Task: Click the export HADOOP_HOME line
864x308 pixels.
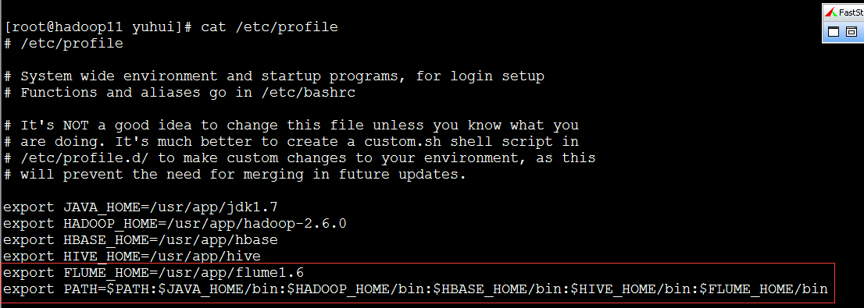Action: pyautogui.click(x=175, y=224)
